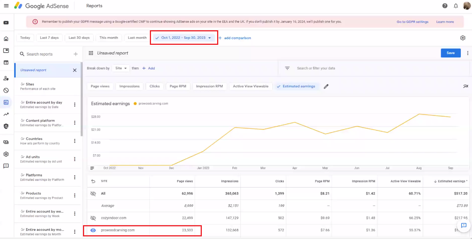
Task: Enable the Impressions metric chip
Action: point(129,86)
